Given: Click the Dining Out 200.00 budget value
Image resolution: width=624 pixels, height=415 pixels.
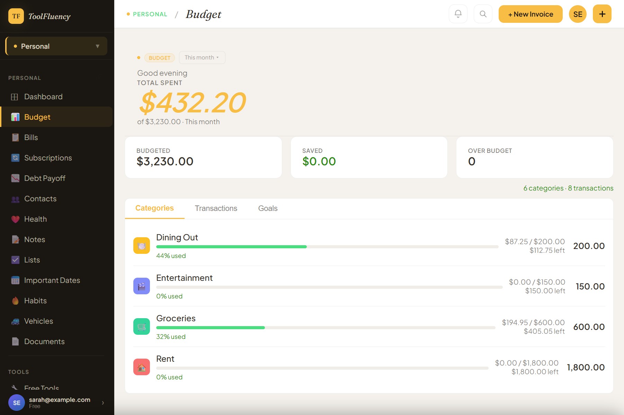Looking at the screenshot, I should point(589,246).
